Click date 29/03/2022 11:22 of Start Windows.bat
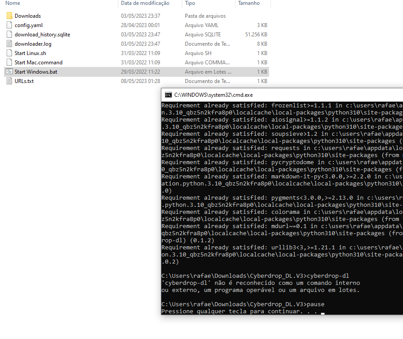The image size is (403, 339). tap(141, 72)
